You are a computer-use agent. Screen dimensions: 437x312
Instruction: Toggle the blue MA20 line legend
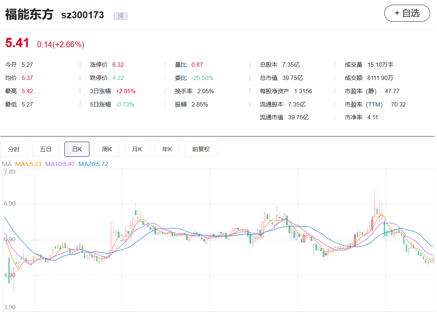[x=93, y=164]
